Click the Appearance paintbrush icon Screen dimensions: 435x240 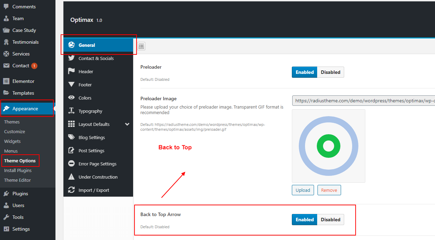point(6,109)
